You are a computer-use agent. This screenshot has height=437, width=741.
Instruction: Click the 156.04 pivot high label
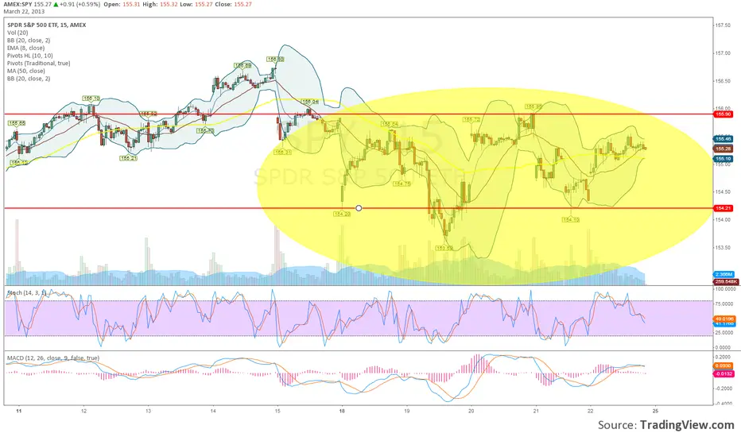pos(310,102)
